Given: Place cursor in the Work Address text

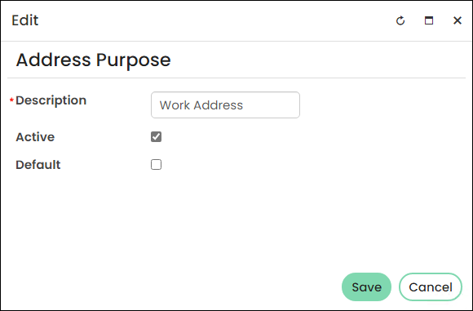Looking at the screenshot, I should (x=201, y=105).
